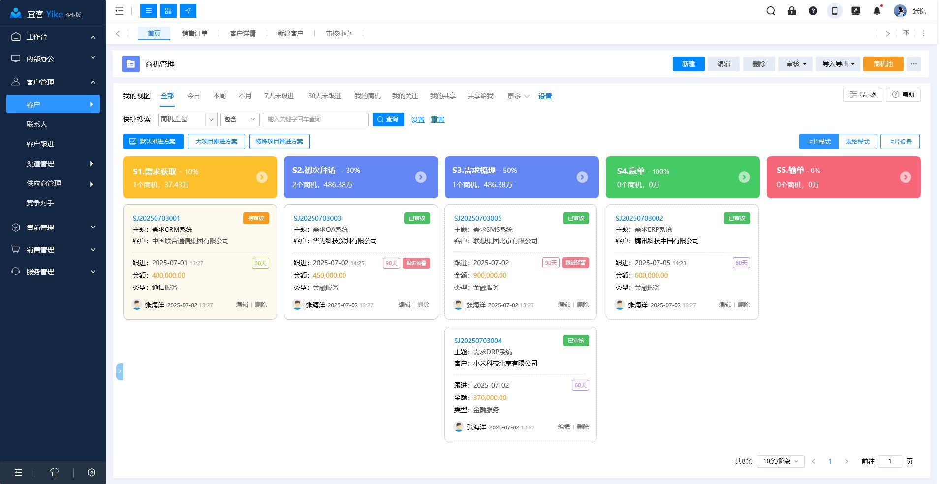Open the 10条/阶段 page size dropdown
This screenshot has width=940, height=484.
[781, 461]
